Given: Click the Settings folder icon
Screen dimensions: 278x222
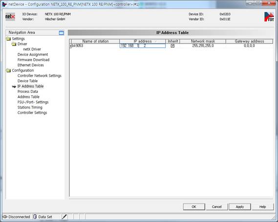Looking at the screenshot, I should 8,39.
